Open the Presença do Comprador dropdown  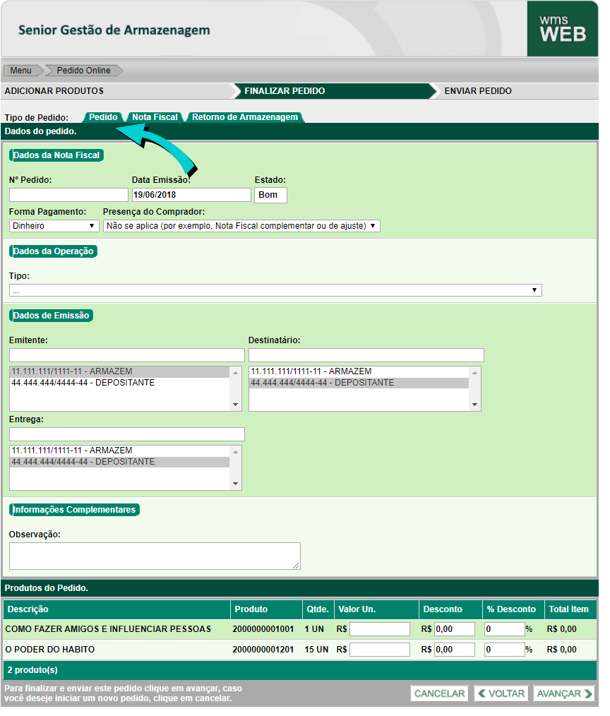pos(241,225)
